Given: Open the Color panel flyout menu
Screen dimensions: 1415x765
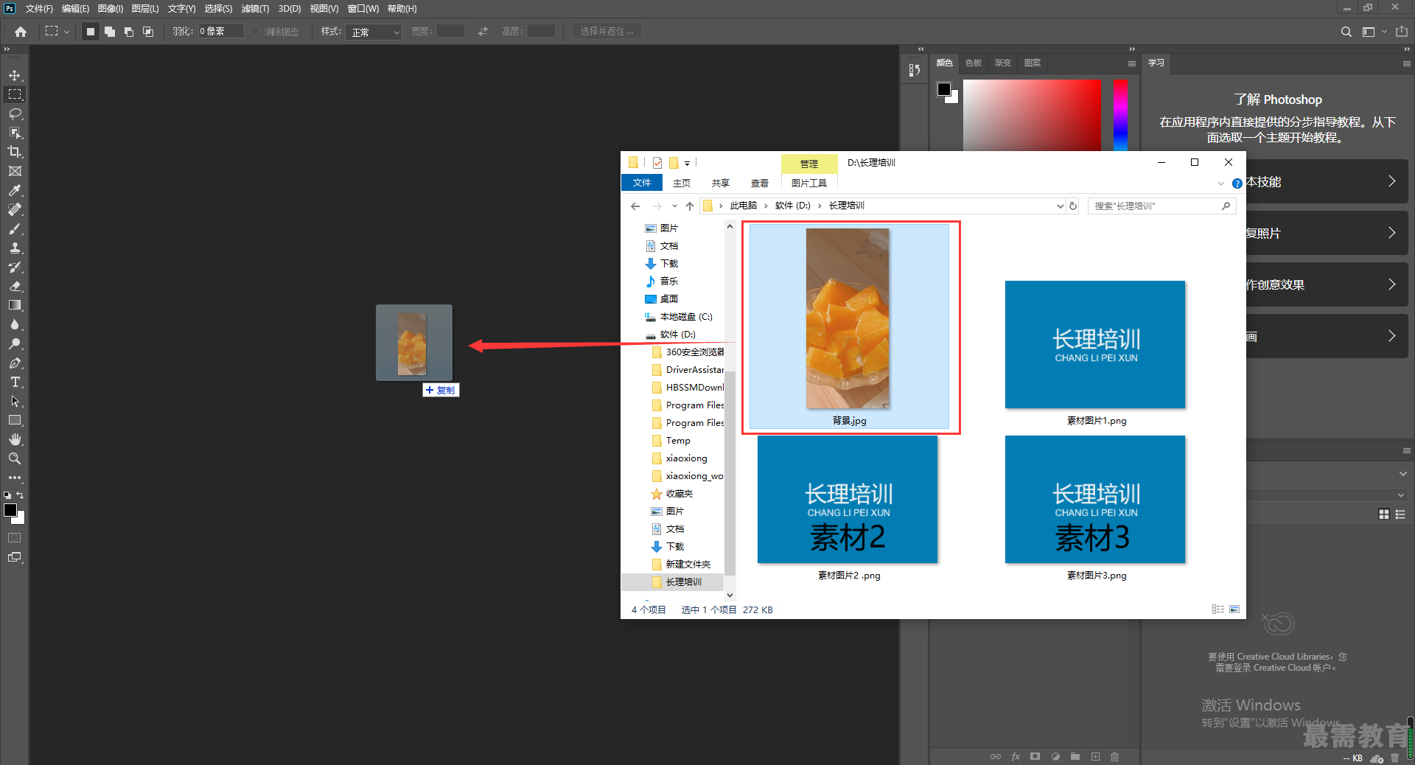Looking at the screenshot, I should (x=1131, y=63).
